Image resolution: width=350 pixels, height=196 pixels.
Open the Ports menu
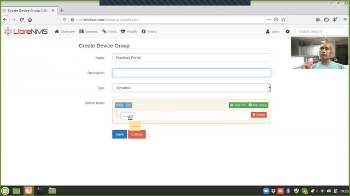pos(109,32)
